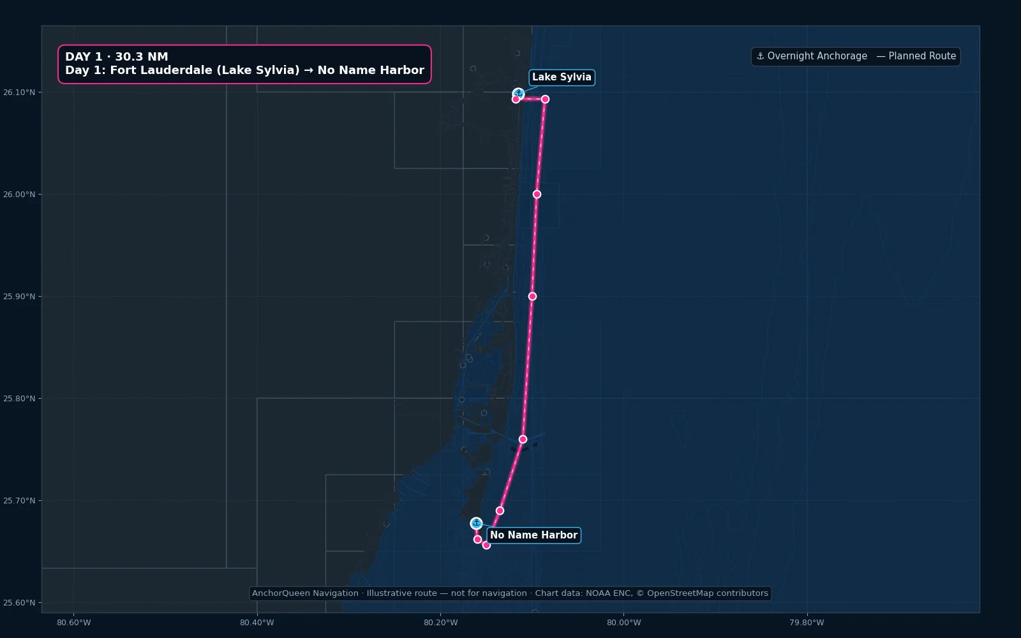
Task: Click the No Name Harbor anchor marker
Action: click(x=476, y=523)
